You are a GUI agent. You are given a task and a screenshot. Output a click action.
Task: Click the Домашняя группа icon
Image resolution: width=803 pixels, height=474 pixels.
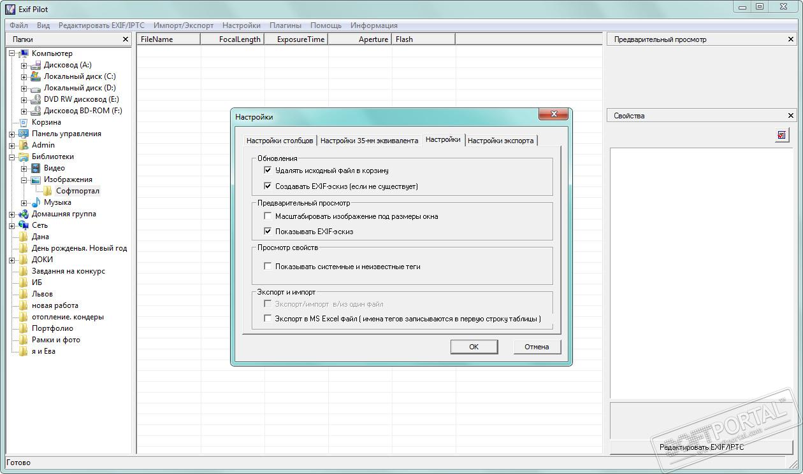24,214
